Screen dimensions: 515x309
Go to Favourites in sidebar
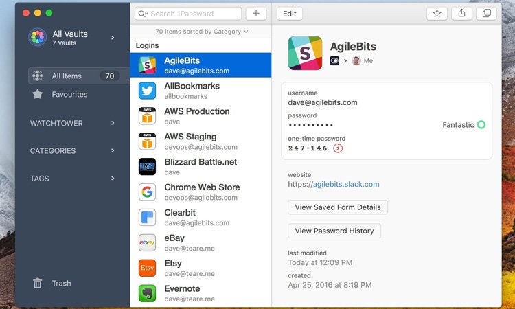69,94
